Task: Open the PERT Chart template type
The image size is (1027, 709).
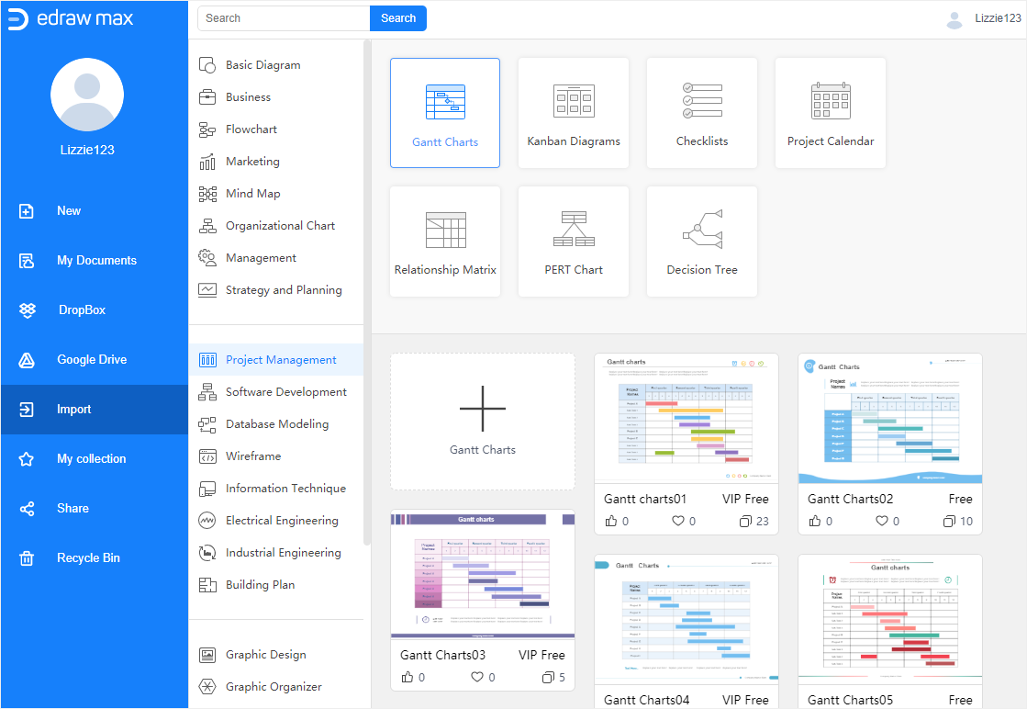Action: click(x=573, y=242)
